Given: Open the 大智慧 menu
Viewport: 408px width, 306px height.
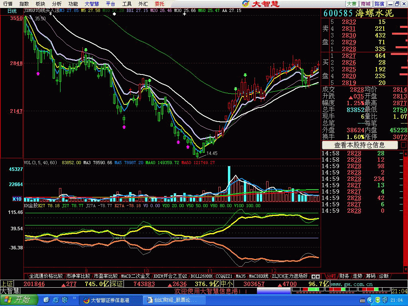Looking at the screenshot, I should 92,4.
